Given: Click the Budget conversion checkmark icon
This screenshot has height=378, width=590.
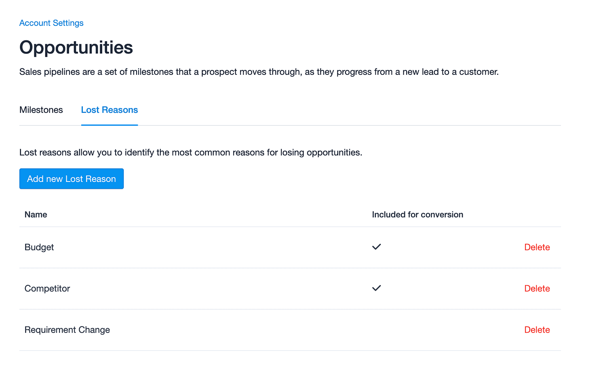Looking at the screenshot, I should pyautogui.click(x=376, y=247).
